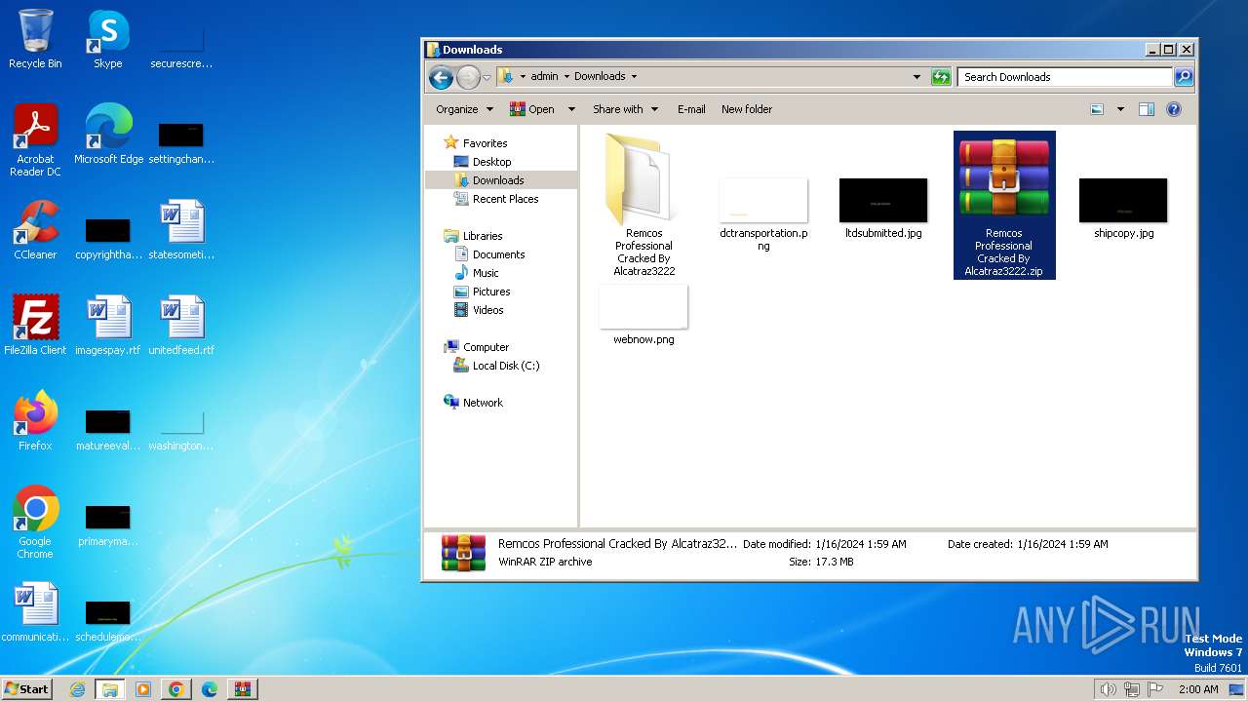Image resolution: width=1248 pixels, height=702 pixels.
Task: Refresh the Downloads folder view
Action: (x=941, y=77)
